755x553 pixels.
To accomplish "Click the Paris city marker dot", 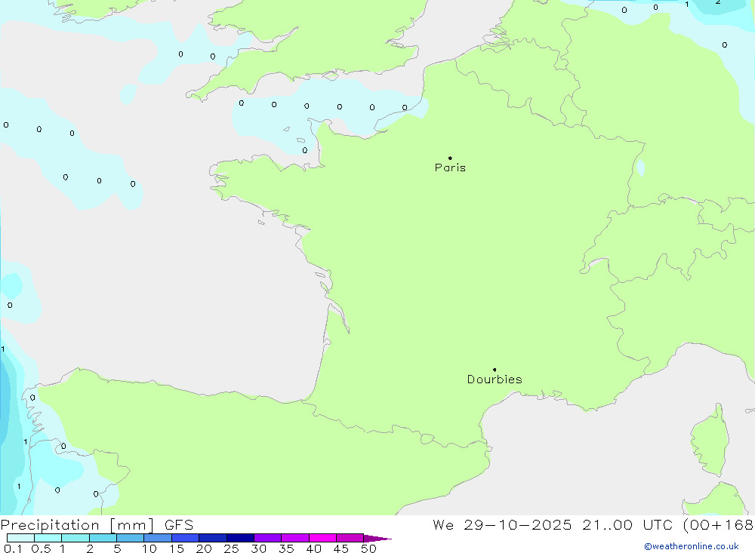I will pyautogui.click(x=450, y=158).
